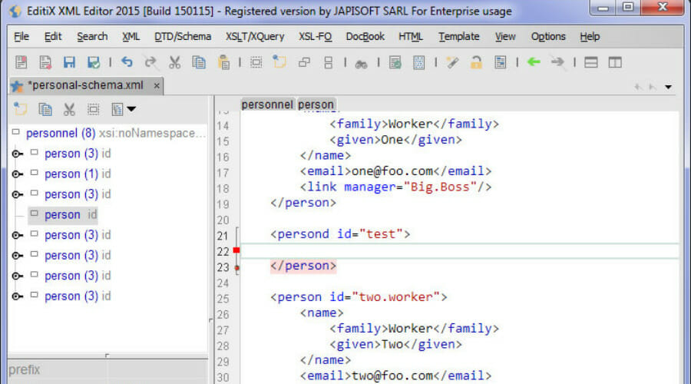Viewport: 691px width, 384px height.
Task: Open the Edit menu
Action: click(53, 37)
